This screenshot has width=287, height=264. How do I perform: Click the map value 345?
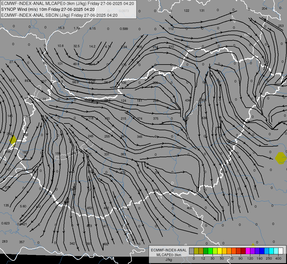click(x=140, y=136)
